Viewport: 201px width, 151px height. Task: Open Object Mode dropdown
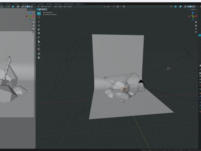47,7
